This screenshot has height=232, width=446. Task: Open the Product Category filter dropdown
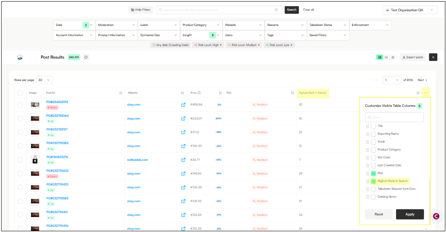(x=201, y=25)
